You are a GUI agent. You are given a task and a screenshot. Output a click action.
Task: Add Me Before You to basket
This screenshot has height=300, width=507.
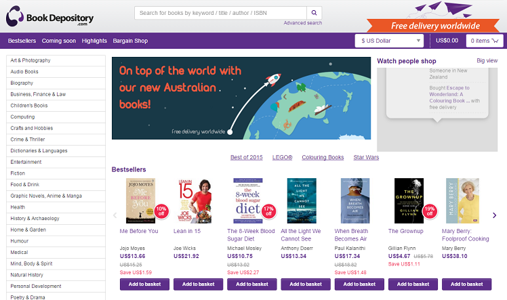[x=144, y=284]
